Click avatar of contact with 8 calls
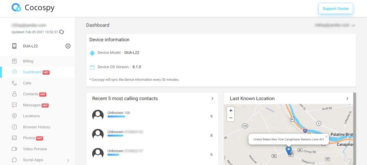367x165 pixels. [x=98, y=135]
